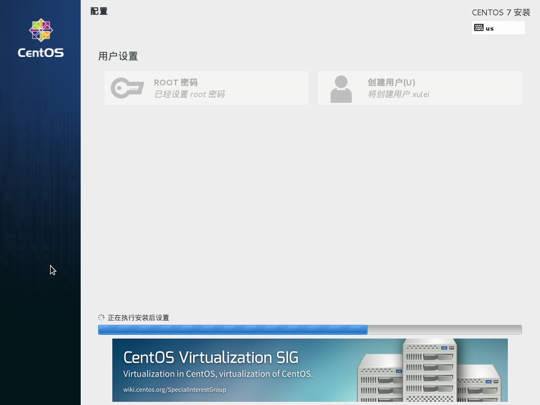The image size is (540, 405).
Task: Click the spinning progress indicator icon
Action: 101,317
